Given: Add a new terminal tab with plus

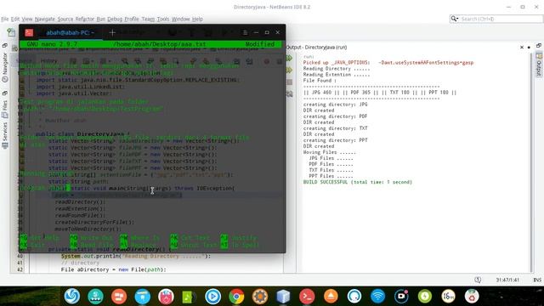Looking at the screenshot, I should [112, 32].
